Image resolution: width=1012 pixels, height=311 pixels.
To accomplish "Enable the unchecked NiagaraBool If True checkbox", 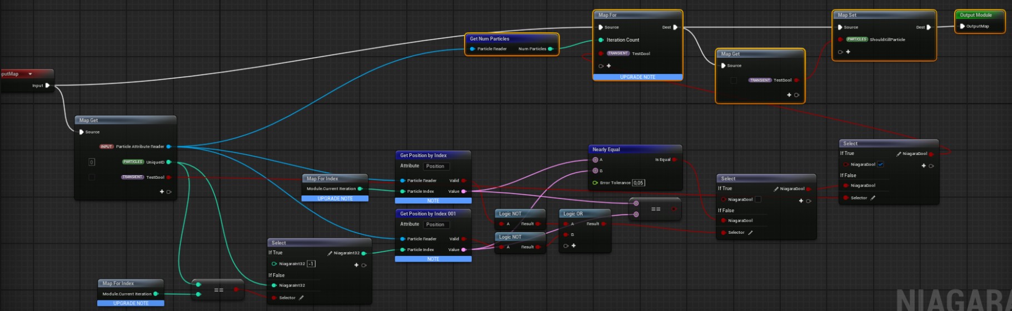I will tap(758, 199).
